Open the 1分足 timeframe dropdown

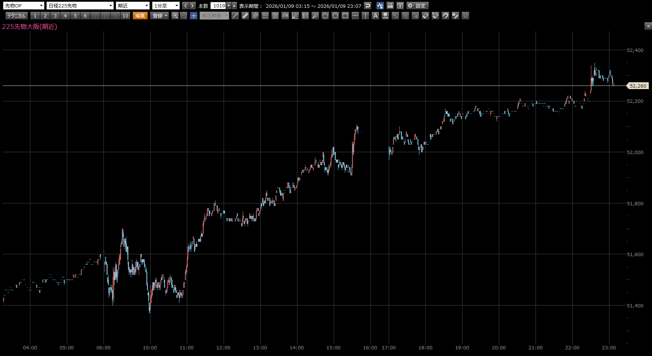tap(166, 6)
